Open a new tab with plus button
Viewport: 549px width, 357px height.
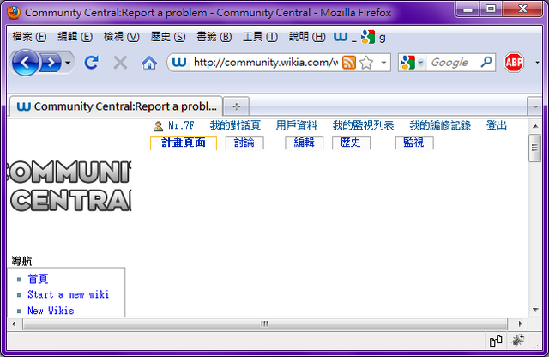[x=237, y=106]
